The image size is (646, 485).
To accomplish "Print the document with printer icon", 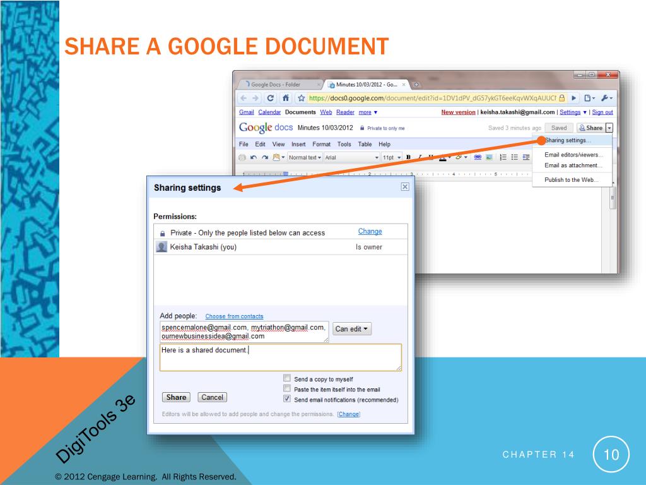I will [242, 157].
